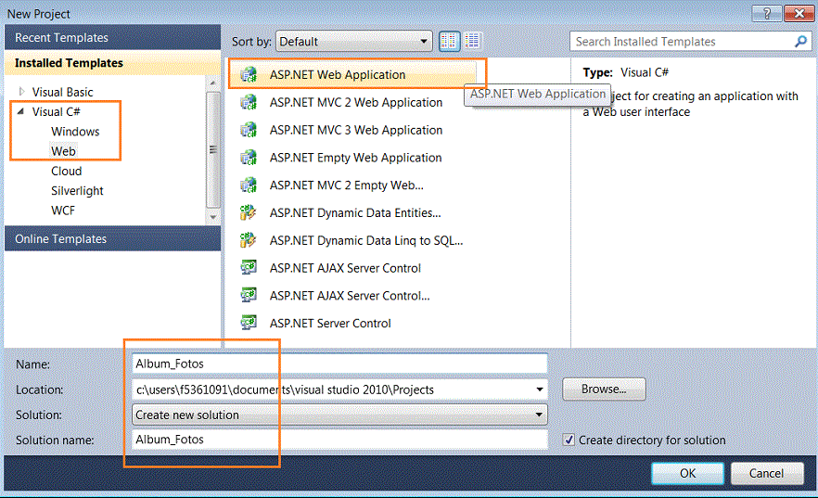This screenshot has width=818, height=498.
Task: Select Web under Visual C#
Action: pyautogui.click(x=63, y=151)
